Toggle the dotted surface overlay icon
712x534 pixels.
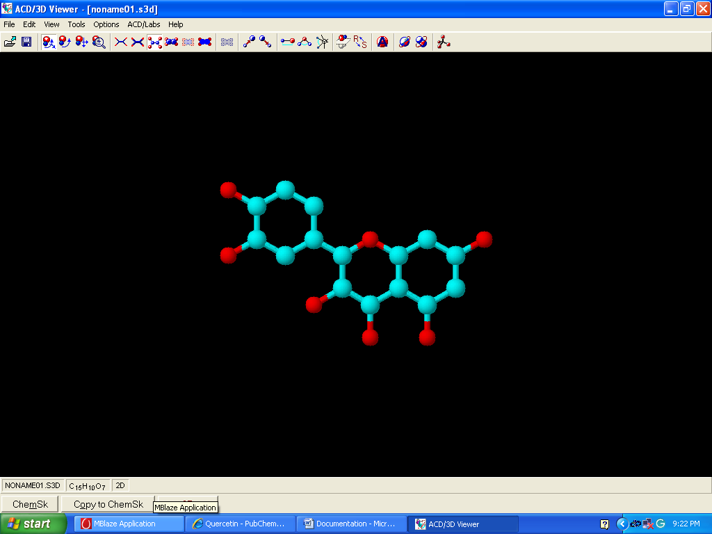click(227, 42)
